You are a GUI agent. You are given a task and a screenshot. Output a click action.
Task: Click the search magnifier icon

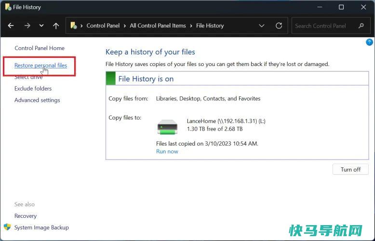pos(361,26)
